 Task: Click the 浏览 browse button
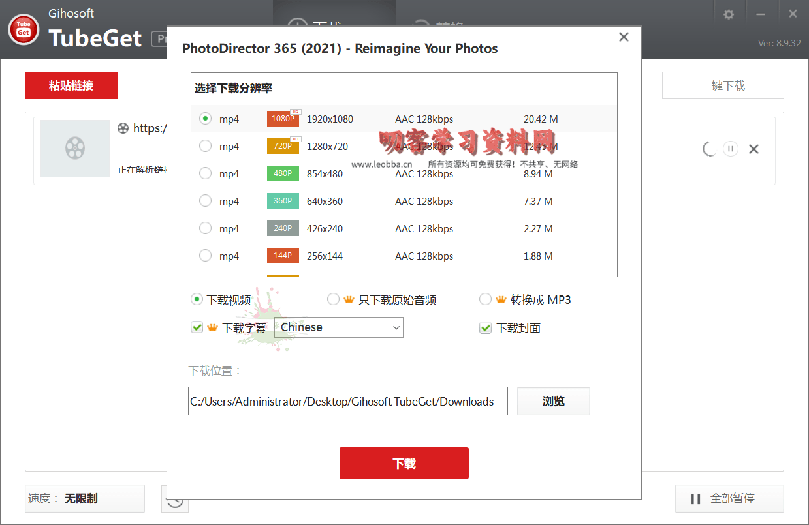click(553, 401)
